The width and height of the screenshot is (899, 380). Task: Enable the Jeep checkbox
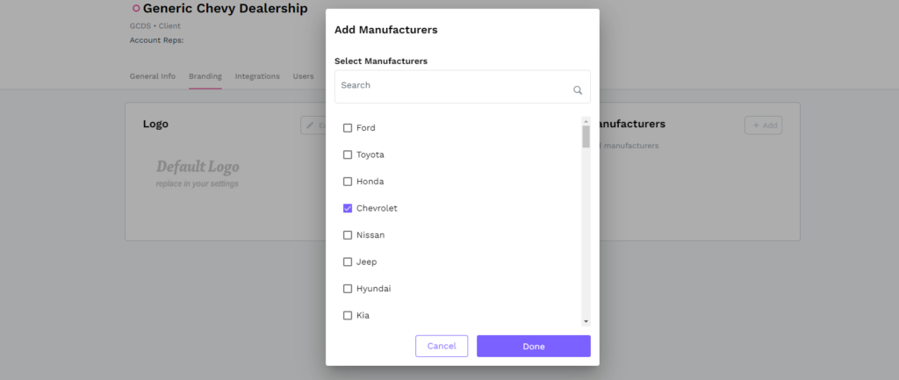point(348,262)
